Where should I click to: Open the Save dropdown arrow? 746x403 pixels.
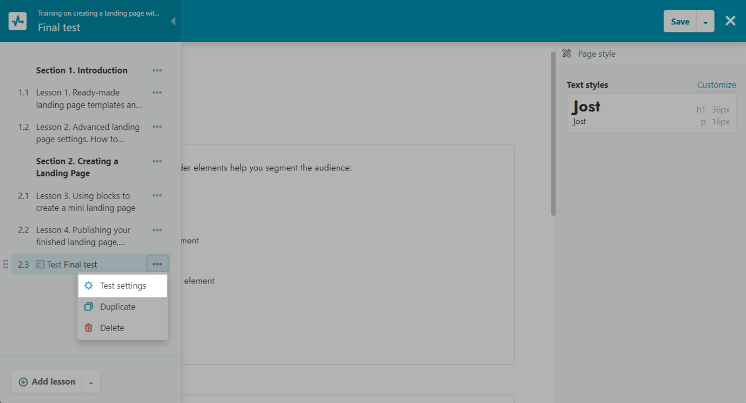coord(705,21)
